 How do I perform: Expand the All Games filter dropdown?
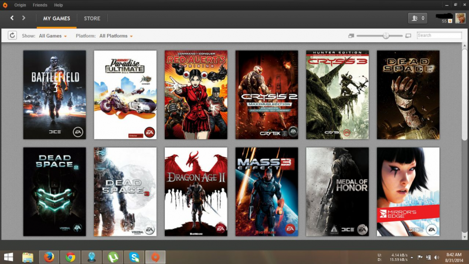pos(53,36)
